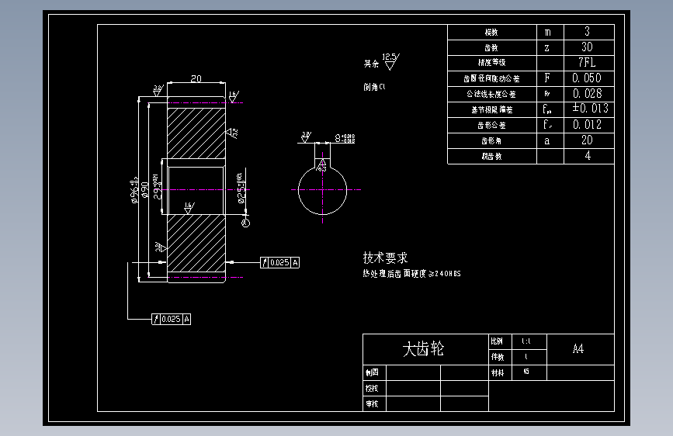Click the width dimension '20' above the gear
Image resolution: width=673 pixels, height=436 pixels.
(196, 78)
